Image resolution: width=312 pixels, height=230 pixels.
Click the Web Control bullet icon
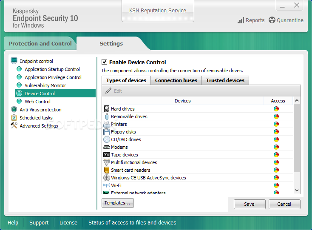pyautogui.click(x=19, y=101)
